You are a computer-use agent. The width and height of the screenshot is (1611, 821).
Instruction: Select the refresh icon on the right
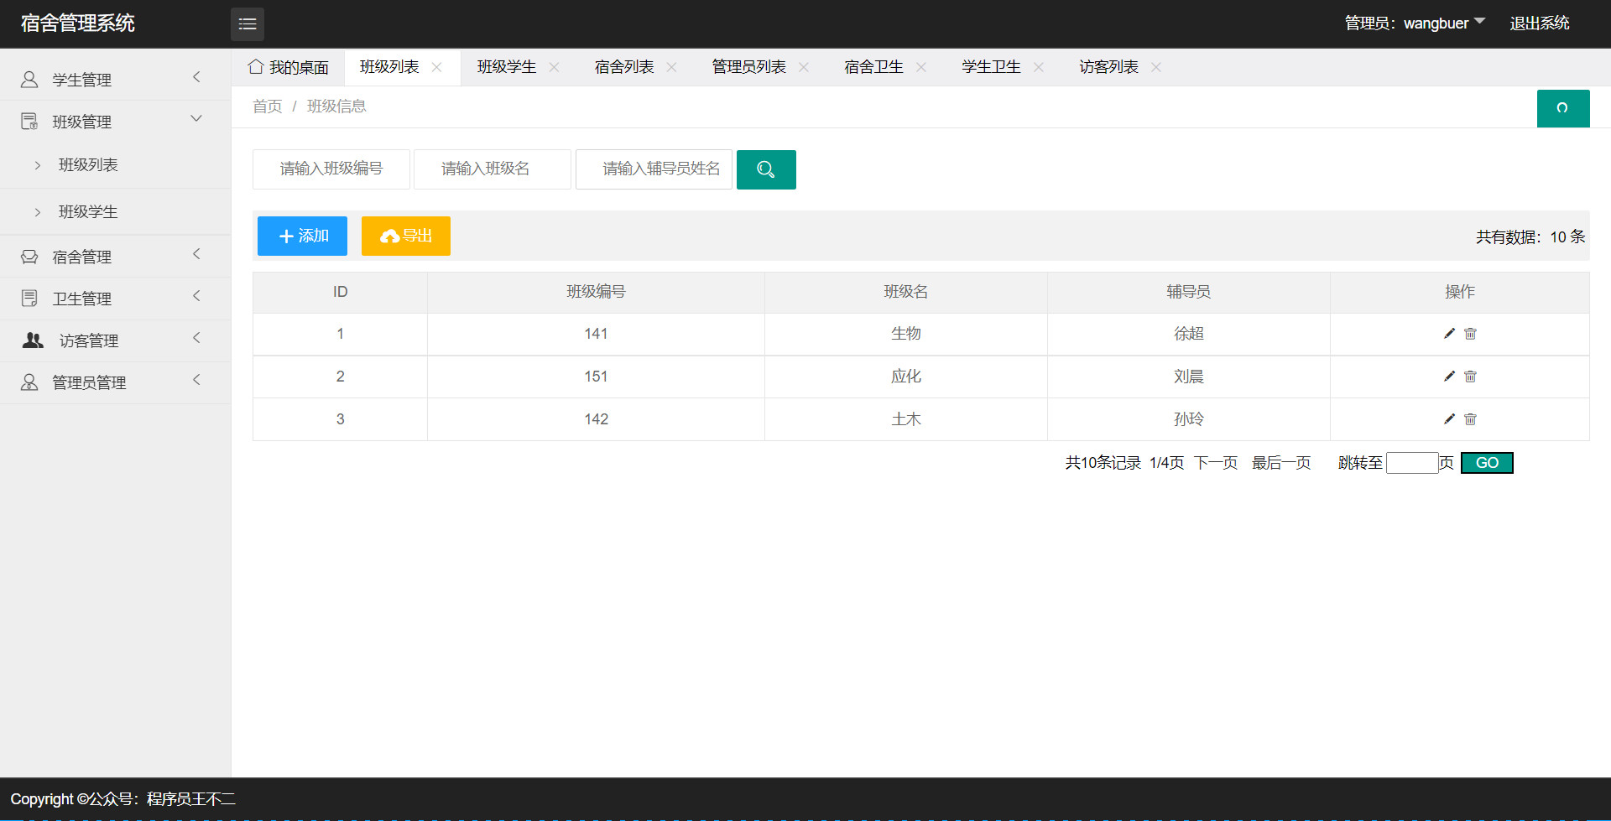click(x=1563, y=108)
